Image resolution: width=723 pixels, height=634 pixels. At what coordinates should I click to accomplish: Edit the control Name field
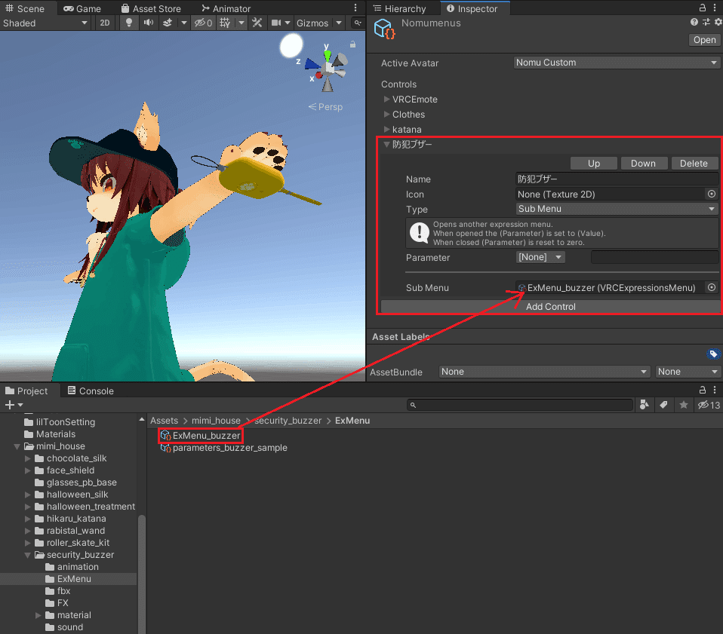click(617, 179)
